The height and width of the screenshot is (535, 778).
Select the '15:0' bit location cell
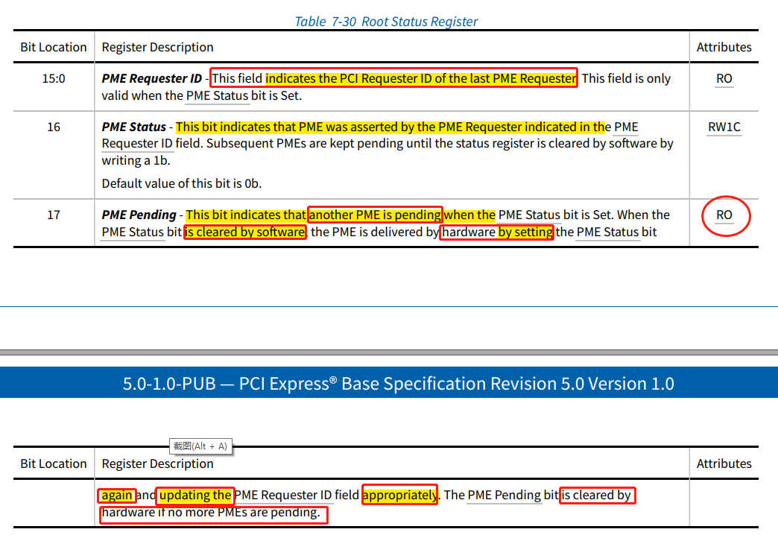click(54, 78)
